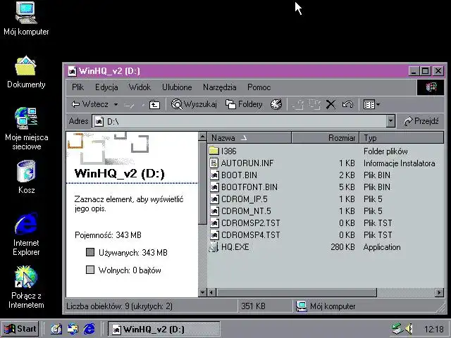Click Show Desktop quick launch icon
451x338 pixels.
coord(56,329)
